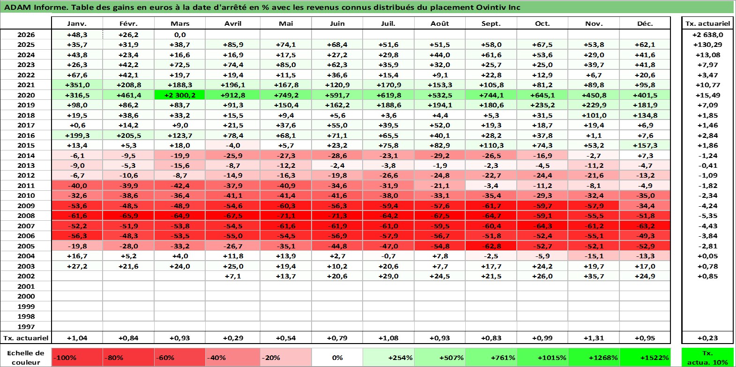
Task: Click the 'Tx. actuariel' row label at bottom
Action: pyautogui.click(x=26, y=338)
